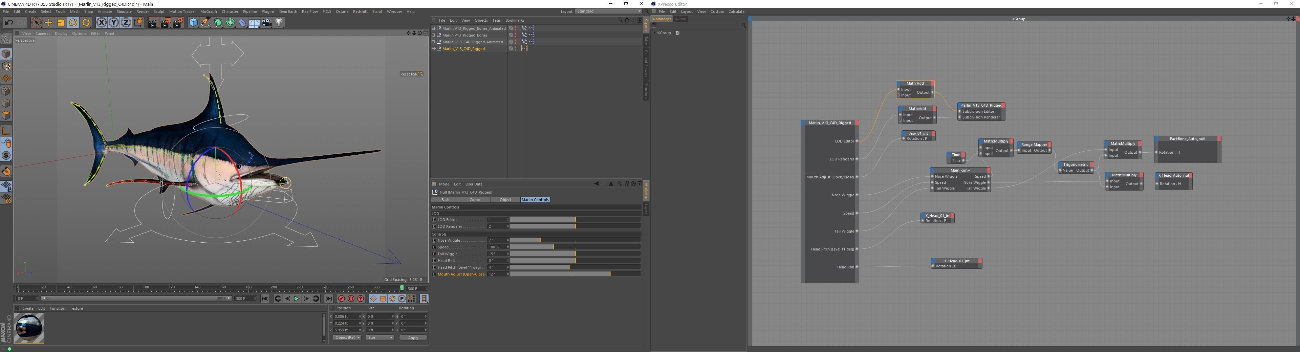Viewport: 1300px width, 352px height.
Task: Switch to the Coord. tab
Action: point(475,200)
